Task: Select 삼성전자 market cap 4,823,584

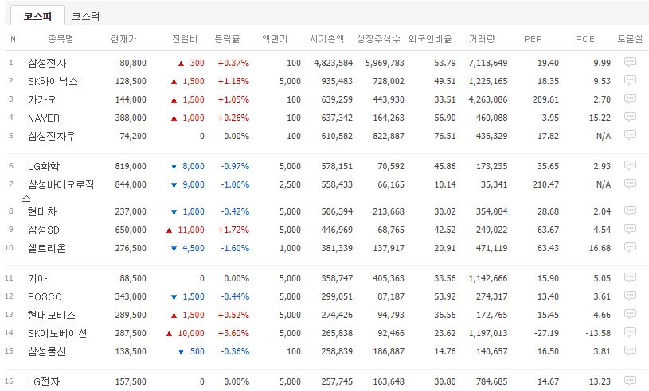Action: pos(333,63)
